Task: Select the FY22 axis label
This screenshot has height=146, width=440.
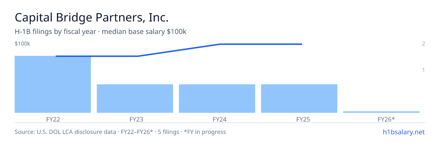Action: pyautogui.click(x=53, y=119)
